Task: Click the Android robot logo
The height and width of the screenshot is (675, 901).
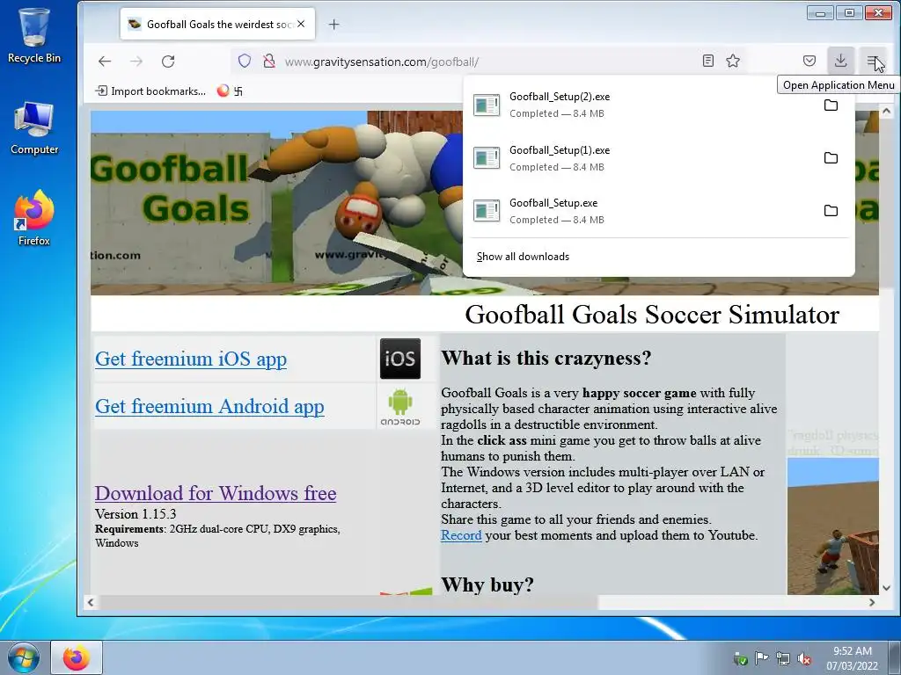Action: click(x=400, y=406)
